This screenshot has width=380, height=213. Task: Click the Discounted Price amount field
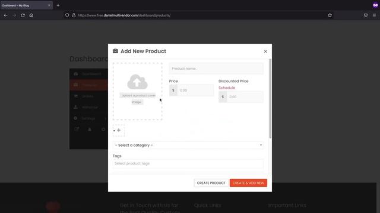(x=245, y=97)
